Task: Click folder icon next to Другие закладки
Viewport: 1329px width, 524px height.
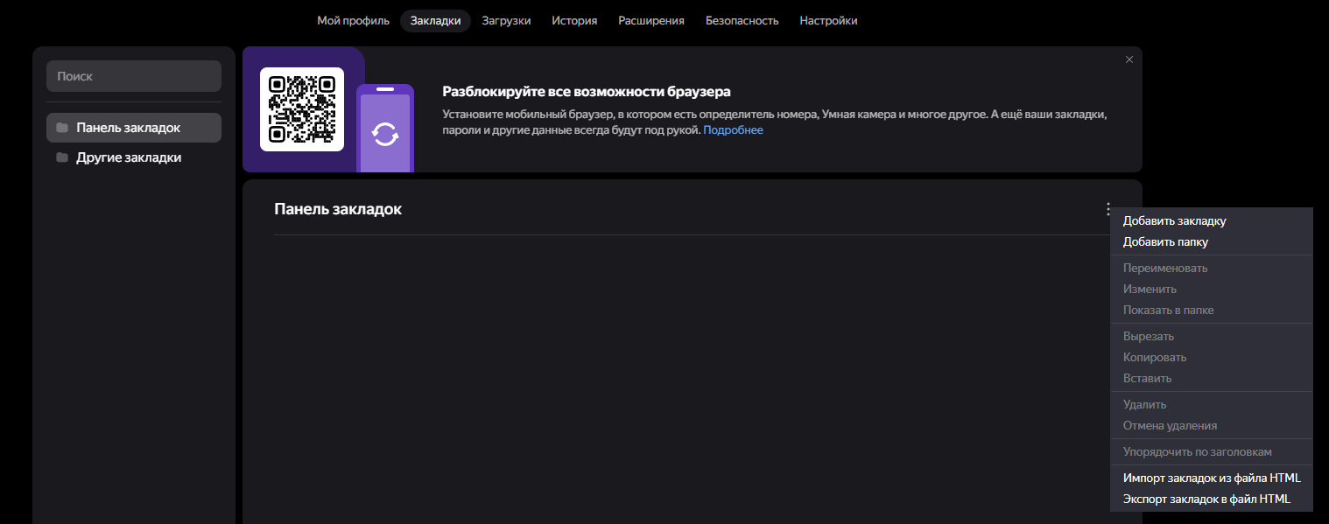Action: [61, 157]
